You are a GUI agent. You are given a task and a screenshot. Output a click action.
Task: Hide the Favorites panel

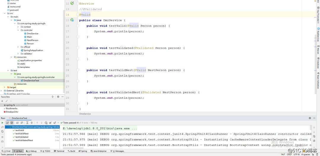(63, 97)
